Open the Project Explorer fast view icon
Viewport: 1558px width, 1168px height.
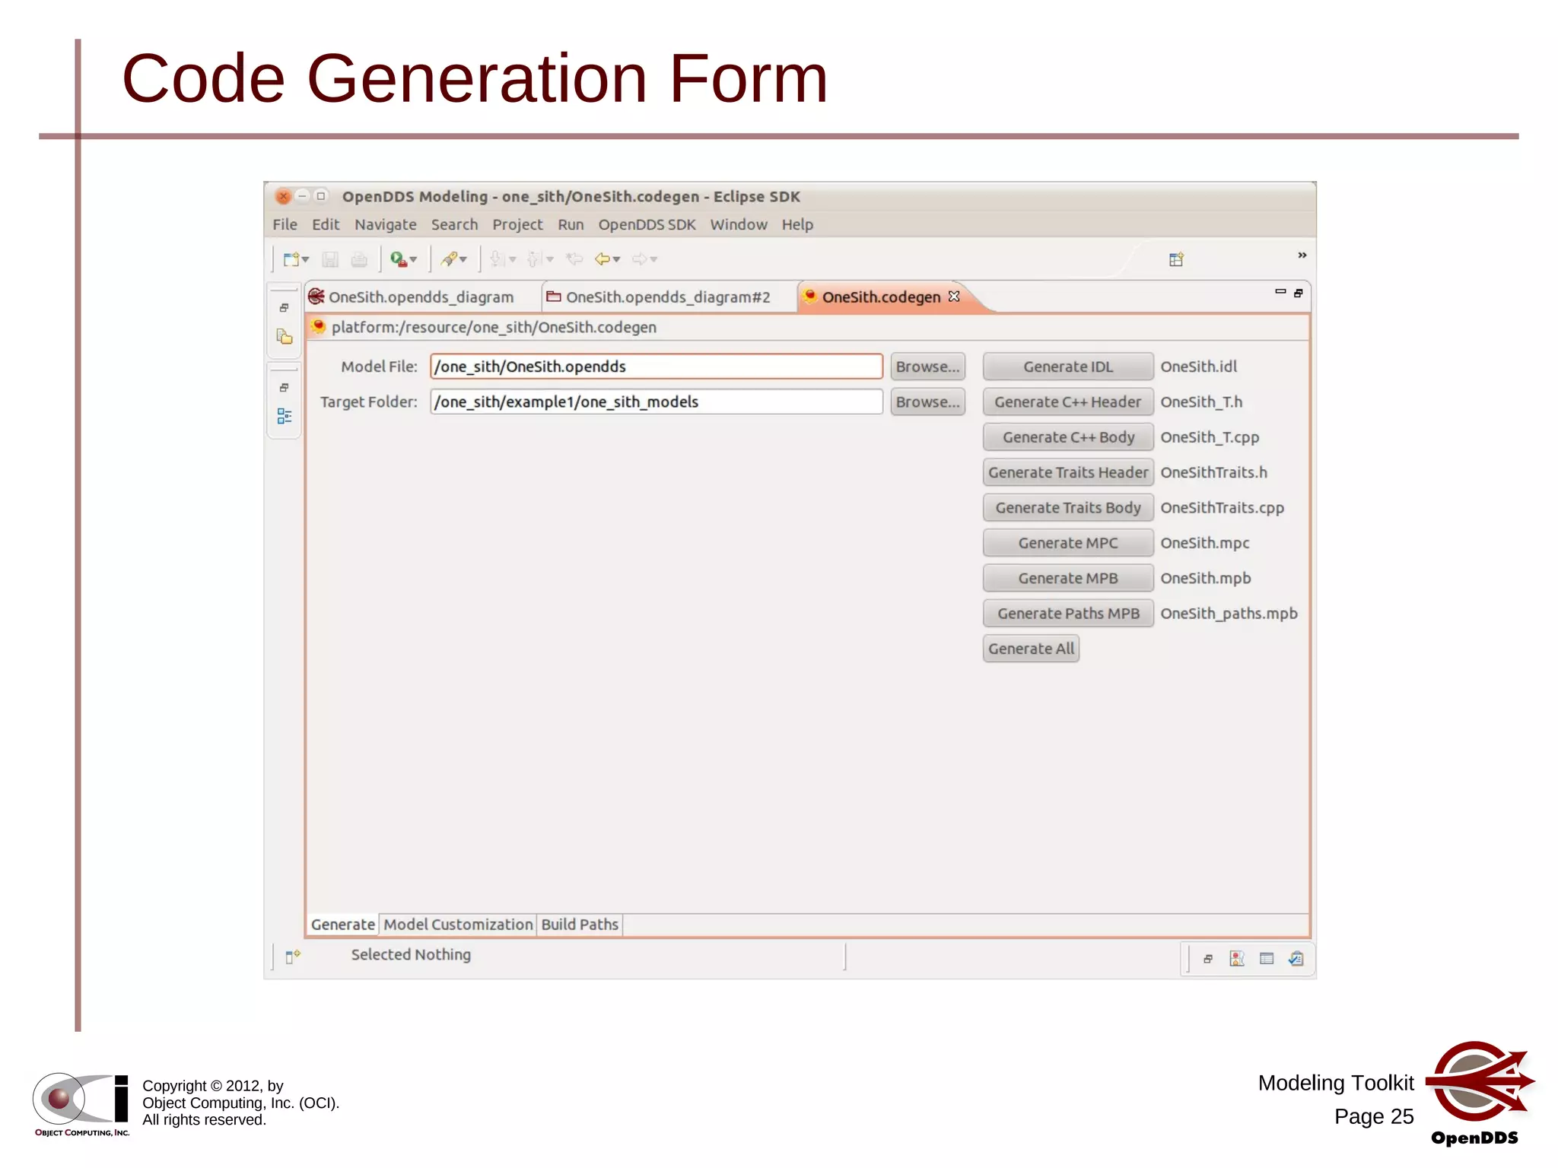[285, 337]
